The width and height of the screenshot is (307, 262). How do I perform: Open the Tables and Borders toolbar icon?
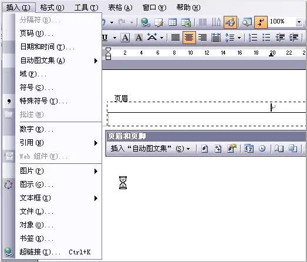point(159,22)
